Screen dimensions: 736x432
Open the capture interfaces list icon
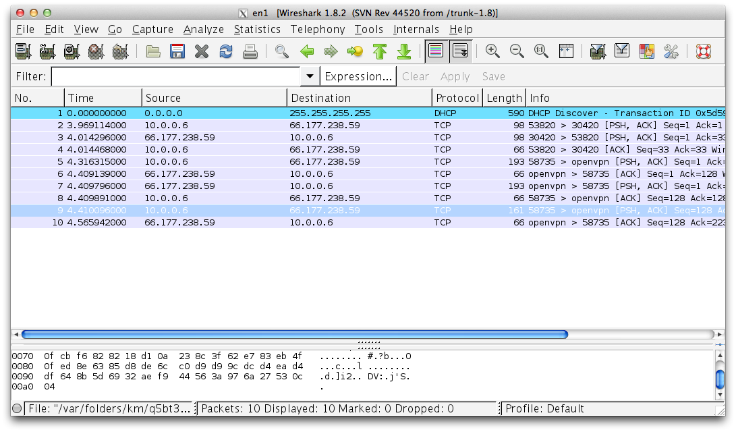pos(23,51)
